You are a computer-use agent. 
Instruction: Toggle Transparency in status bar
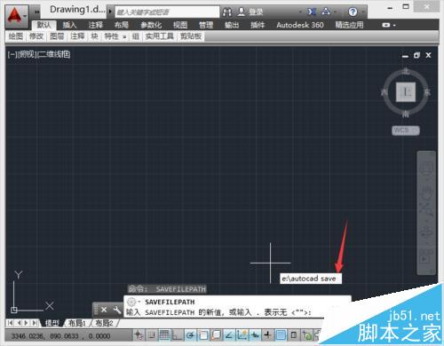click(x=281, y=335)
